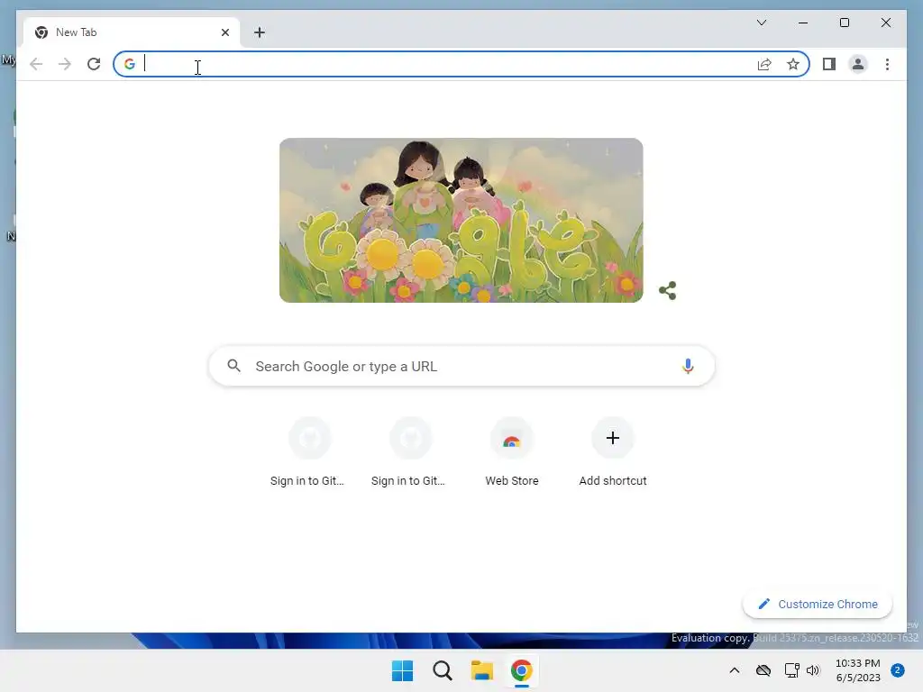Open the Windows Start menu
The height and width of the screenshot is (692, 923).
[x=403, y=670]
